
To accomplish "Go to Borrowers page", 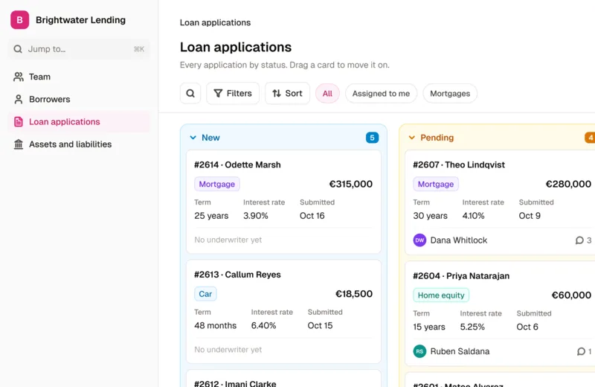I will (x=79, y=99).
